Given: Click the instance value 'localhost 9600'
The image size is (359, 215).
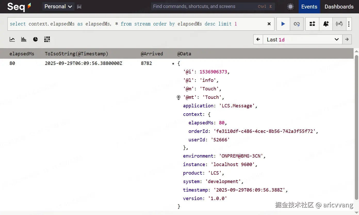Looking at the screenshot, I should click(233, 165).
